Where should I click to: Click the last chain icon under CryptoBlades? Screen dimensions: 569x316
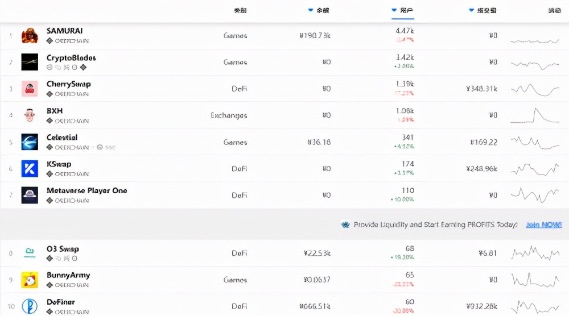(83, 68)
